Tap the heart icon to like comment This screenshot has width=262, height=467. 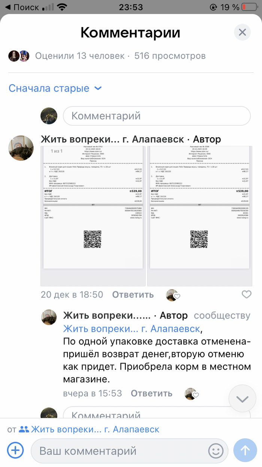click(x=246, y=294)
